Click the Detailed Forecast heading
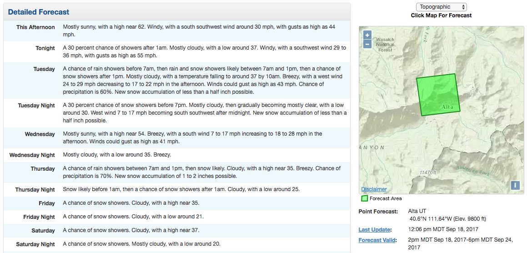This screenshot has height=253, width=527. (39, 12)
